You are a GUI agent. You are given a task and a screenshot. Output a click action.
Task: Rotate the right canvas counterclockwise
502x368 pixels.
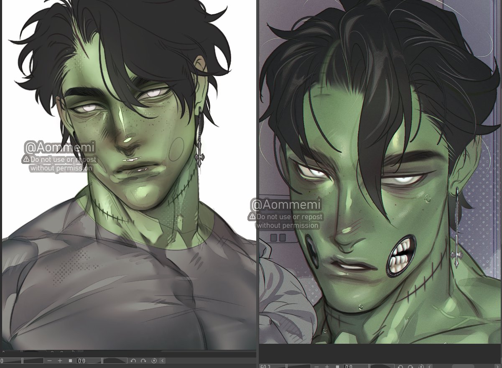tap(400, 366)
